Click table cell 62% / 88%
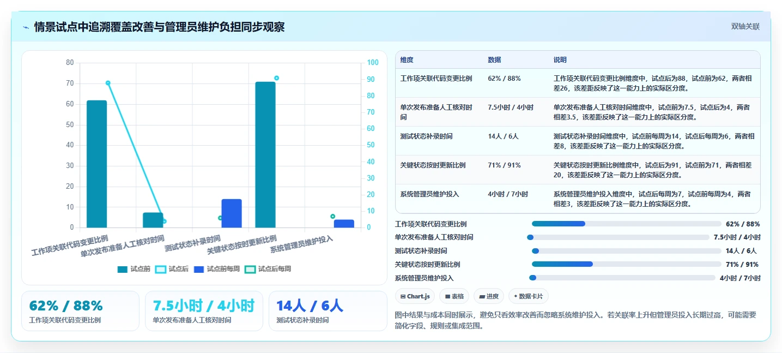The width and height of the screenshot is (782, 353). (504, 79)
